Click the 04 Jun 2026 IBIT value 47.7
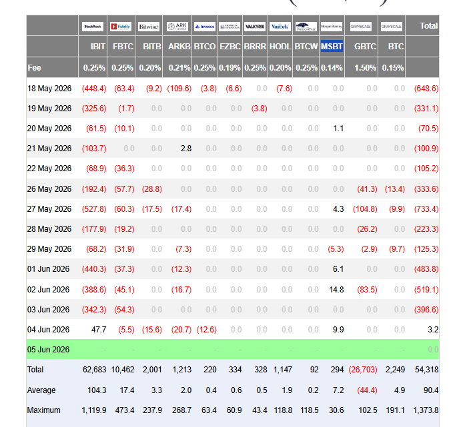 (x=99, y=330)
